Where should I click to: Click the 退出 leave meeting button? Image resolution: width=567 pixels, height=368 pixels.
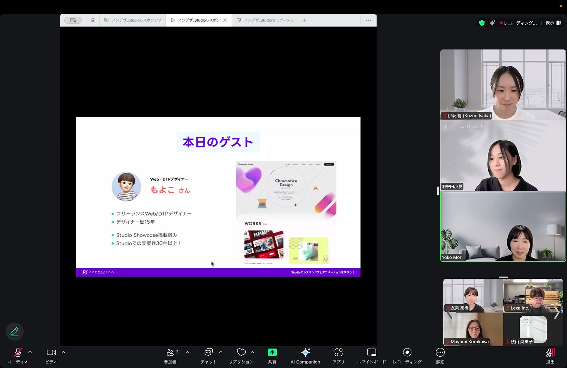[x=550, y=353]
